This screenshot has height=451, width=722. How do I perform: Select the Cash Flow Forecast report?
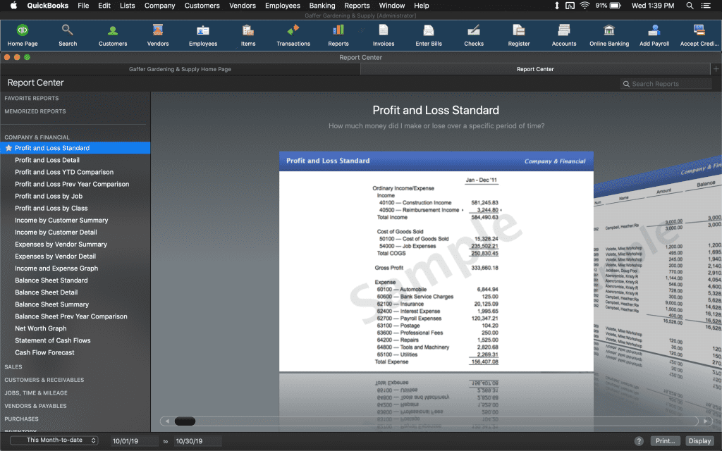(x=44, y=352)
